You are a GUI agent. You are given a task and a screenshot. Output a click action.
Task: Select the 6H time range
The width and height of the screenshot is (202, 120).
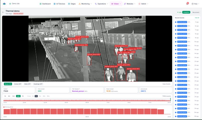pyautogui.click(x=9, y=96)
